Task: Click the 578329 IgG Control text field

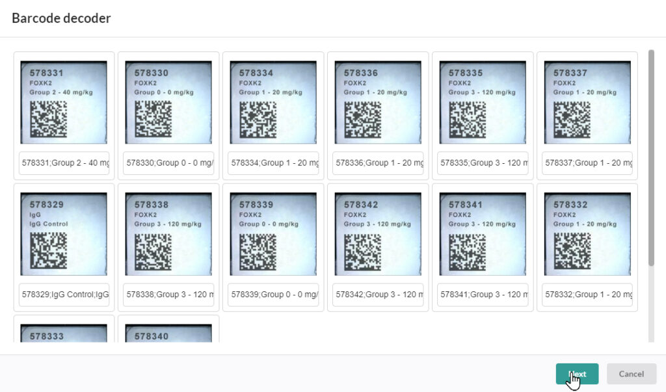Action: coord(64,295)
